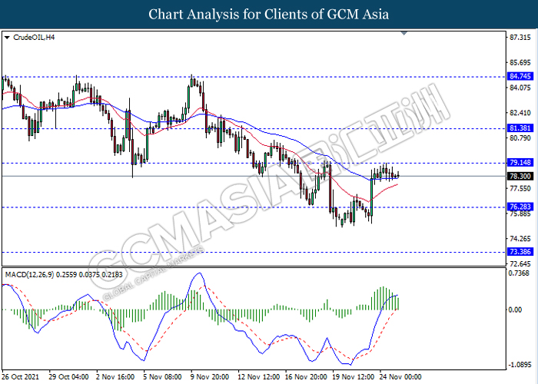Click the 12 Nov 12:00 time label
The height and width of the screenshot is (384, 538).
coord(259,377)
